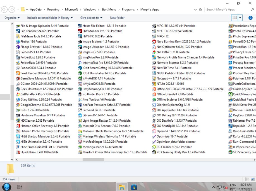Viewport: 256px width, 191px height.
Task: Select the HWiNFO 8.20 Portable icon
Action: click(x=80, y=36)
